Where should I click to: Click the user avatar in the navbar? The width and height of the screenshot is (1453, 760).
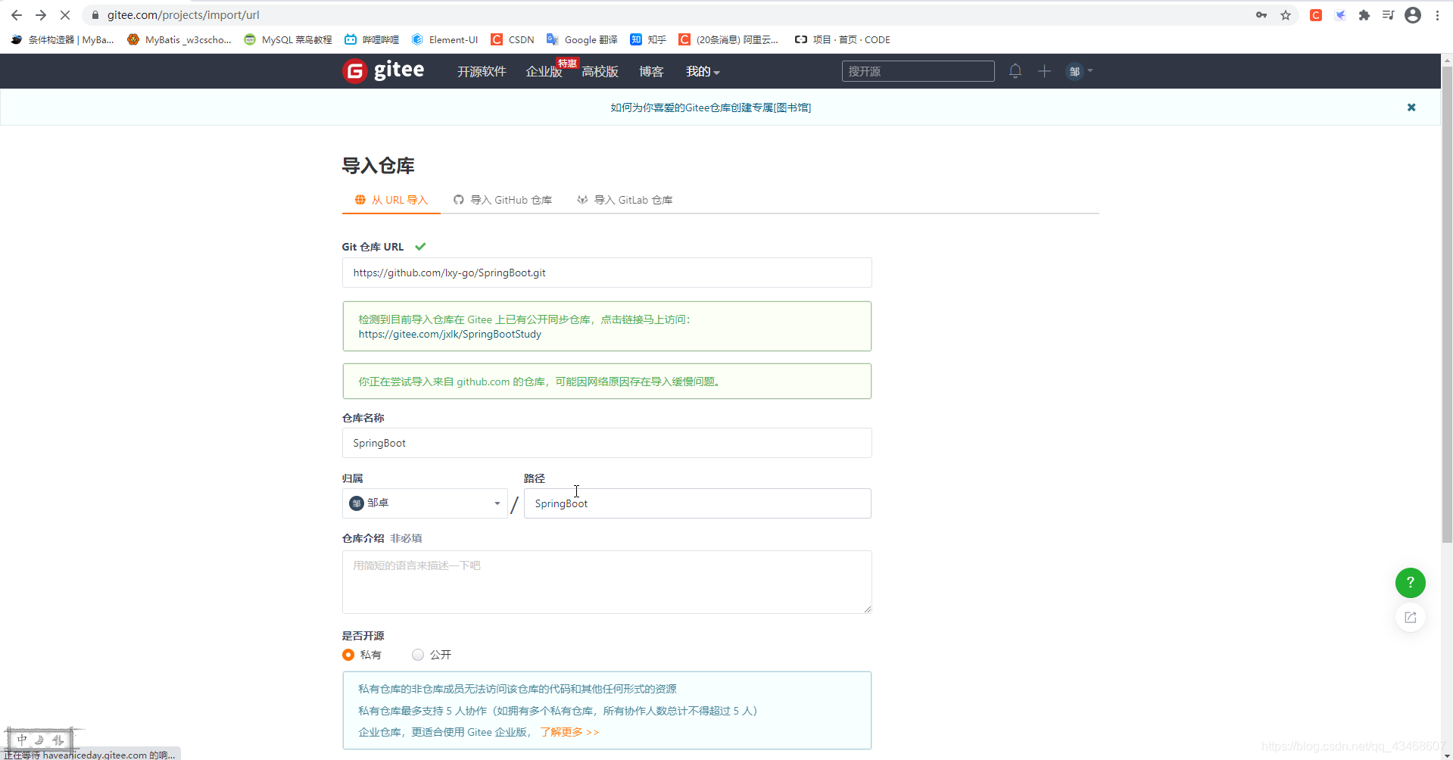[1074, 70]
